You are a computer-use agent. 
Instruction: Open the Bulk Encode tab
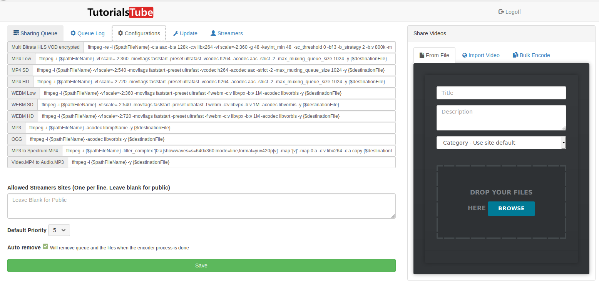pos(531,55)
